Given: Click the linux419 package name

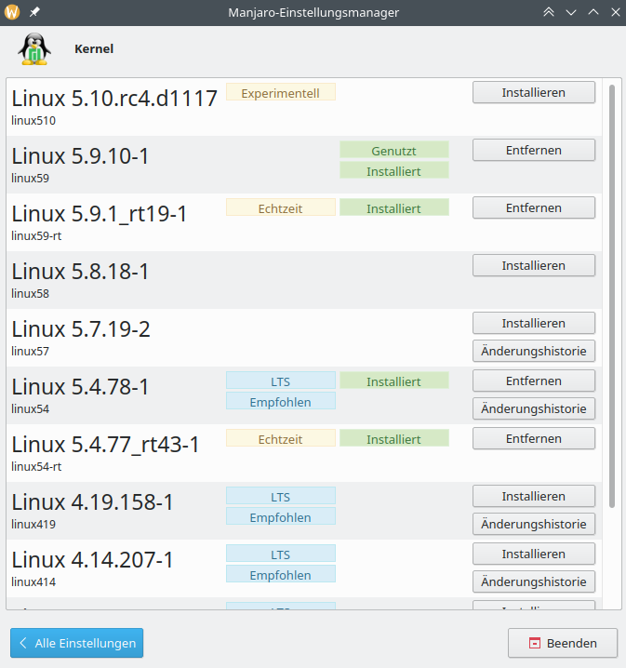Looking at the screenshot, I should pyautogui.click(x=33, y=524).
